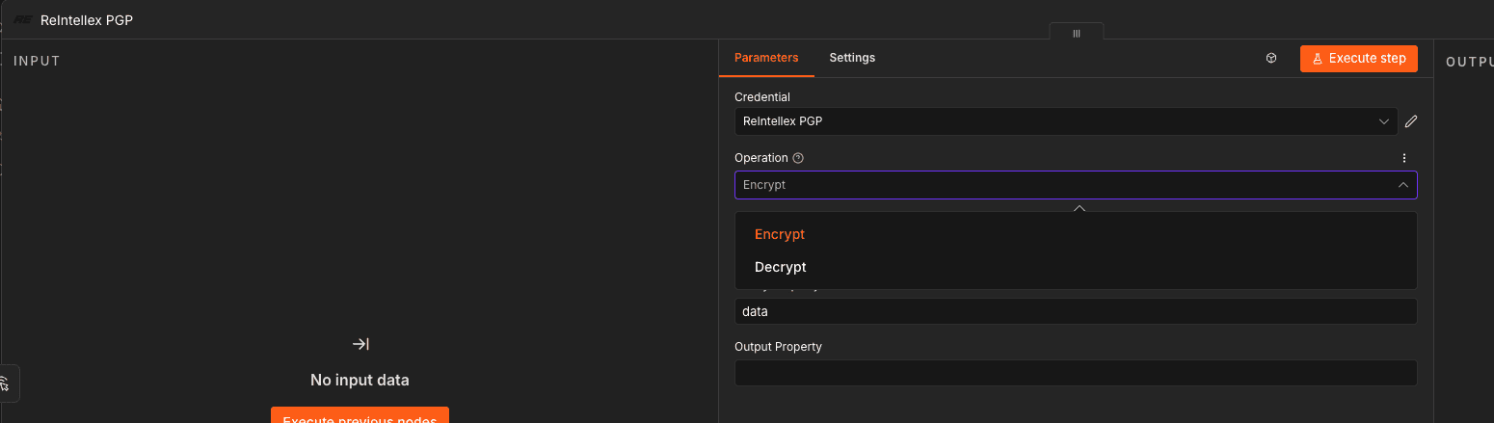Collapse the Operation dropdown showing Encrypt
This screenshot has width=1494, height=423.
coord(1076,185)
